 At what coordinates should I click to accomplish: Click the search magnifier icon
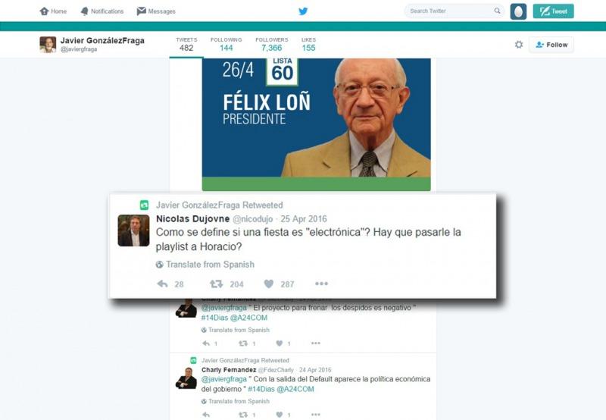coord(498,11)
